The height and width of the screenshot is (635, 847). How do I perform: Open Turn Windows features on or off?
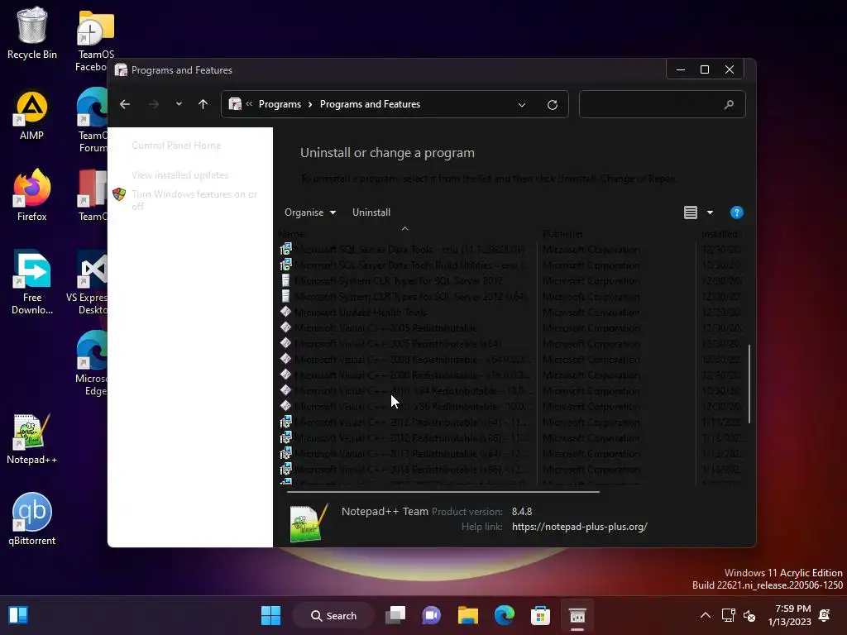pyautogui.click(x=194, y=200)
